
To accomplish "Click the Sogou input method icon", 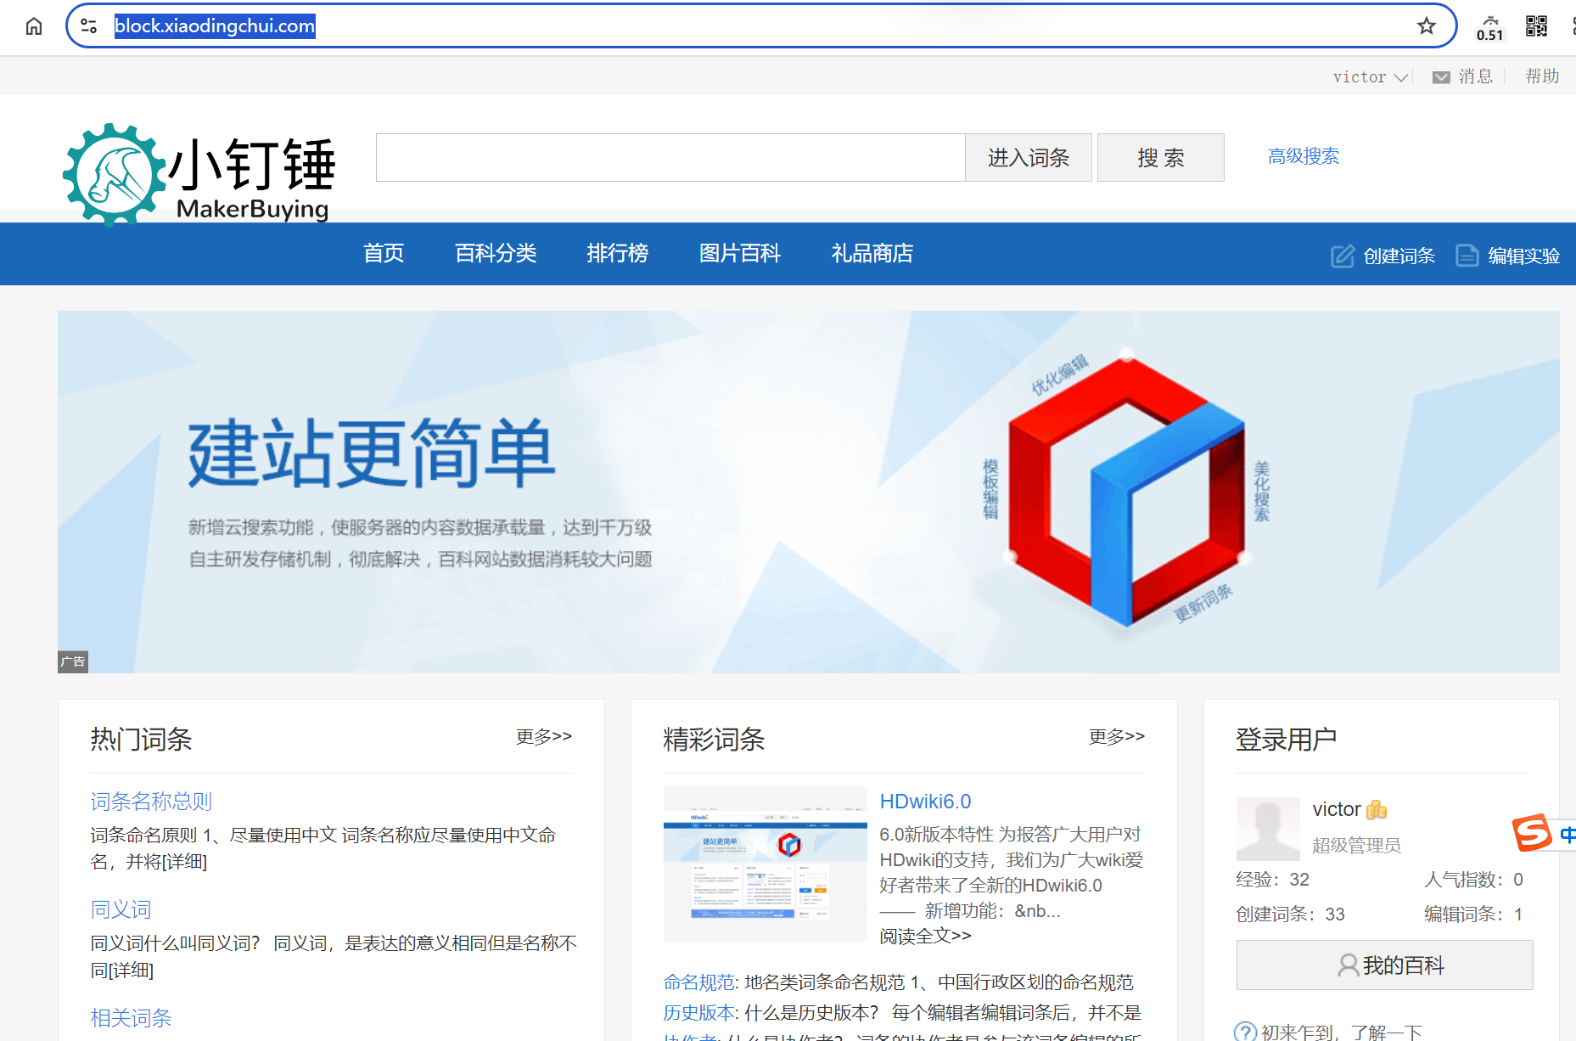I will pos(1533,832).
